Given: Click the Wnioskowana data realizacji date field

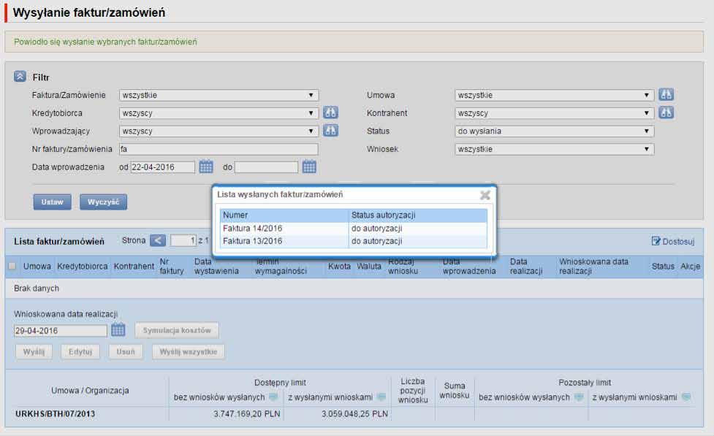Looking at the screenshot, I should click(x=61, y=331).
